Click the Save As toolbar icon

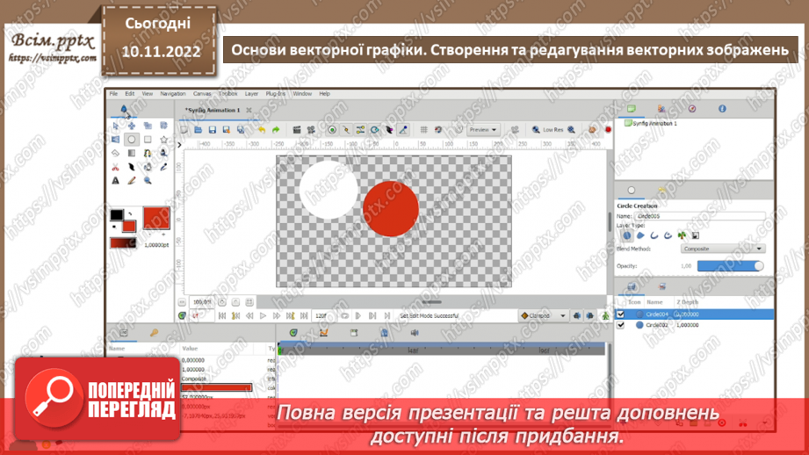click(226, 130)
